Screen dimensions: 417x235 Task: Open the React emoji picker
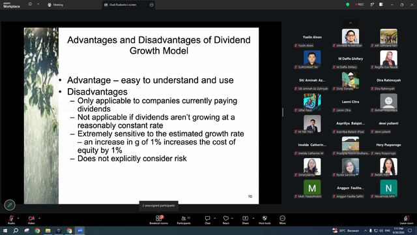(x=226, y=220)
